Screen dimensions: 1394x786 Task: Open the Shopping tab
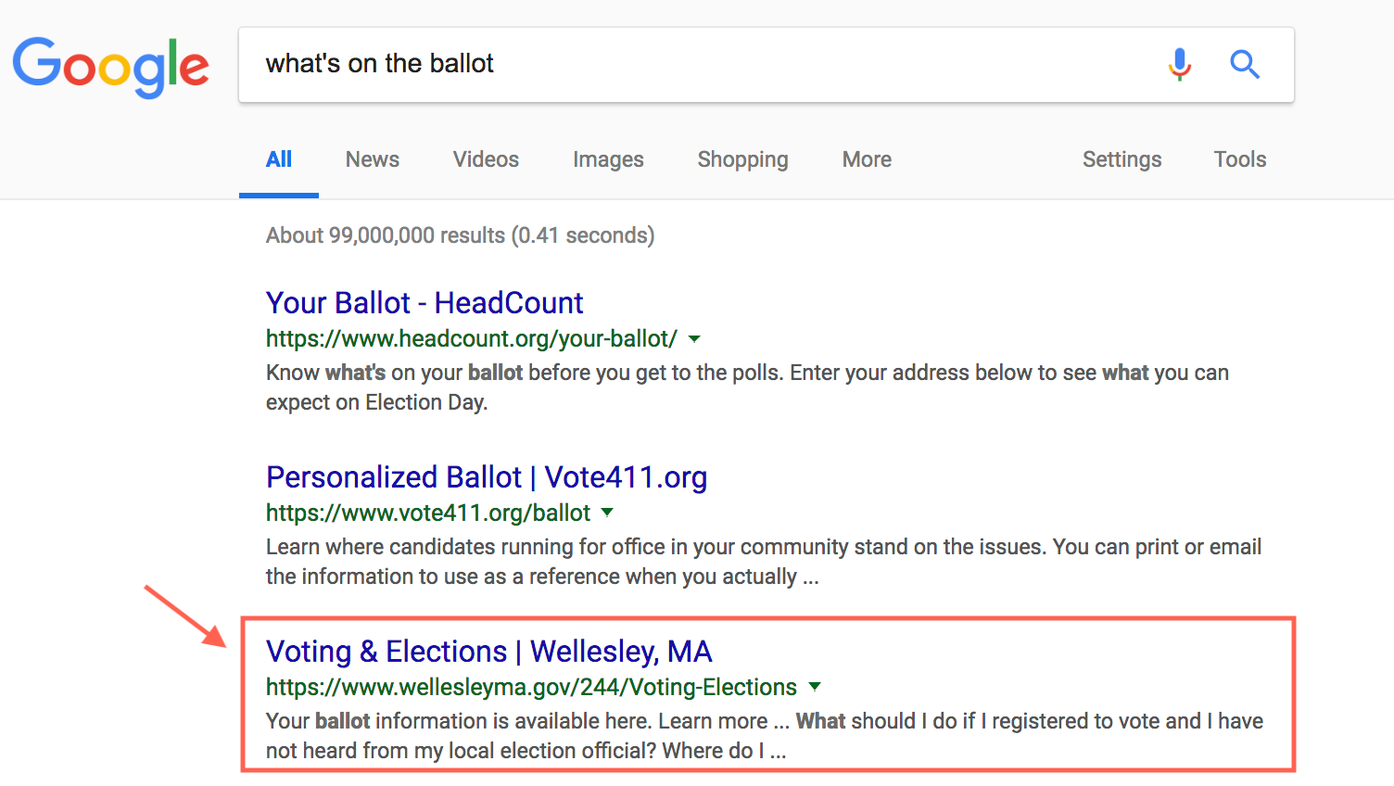coord(742,159)
